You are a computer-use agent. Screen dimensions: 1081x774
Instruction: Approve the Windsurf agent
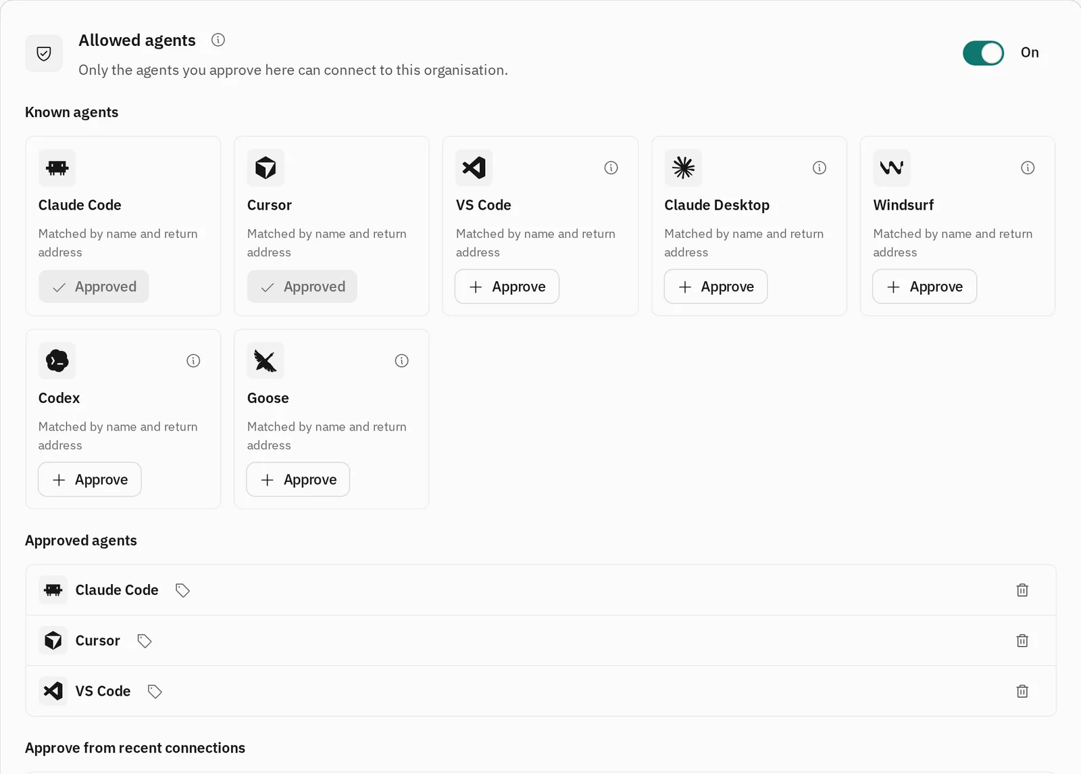pyautogui.click(x=924, y=287)
